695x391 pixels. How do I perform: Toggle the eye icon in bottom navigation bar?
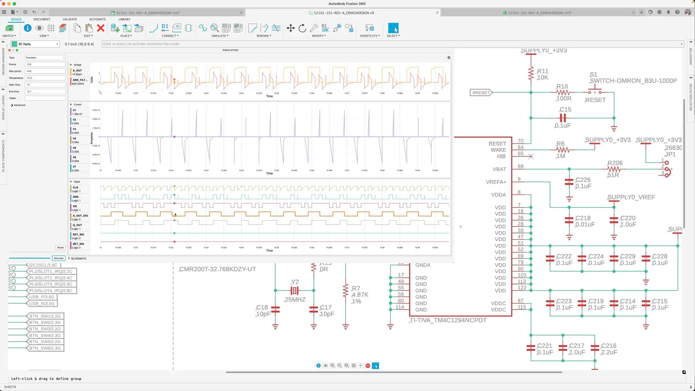pos(326,366)
